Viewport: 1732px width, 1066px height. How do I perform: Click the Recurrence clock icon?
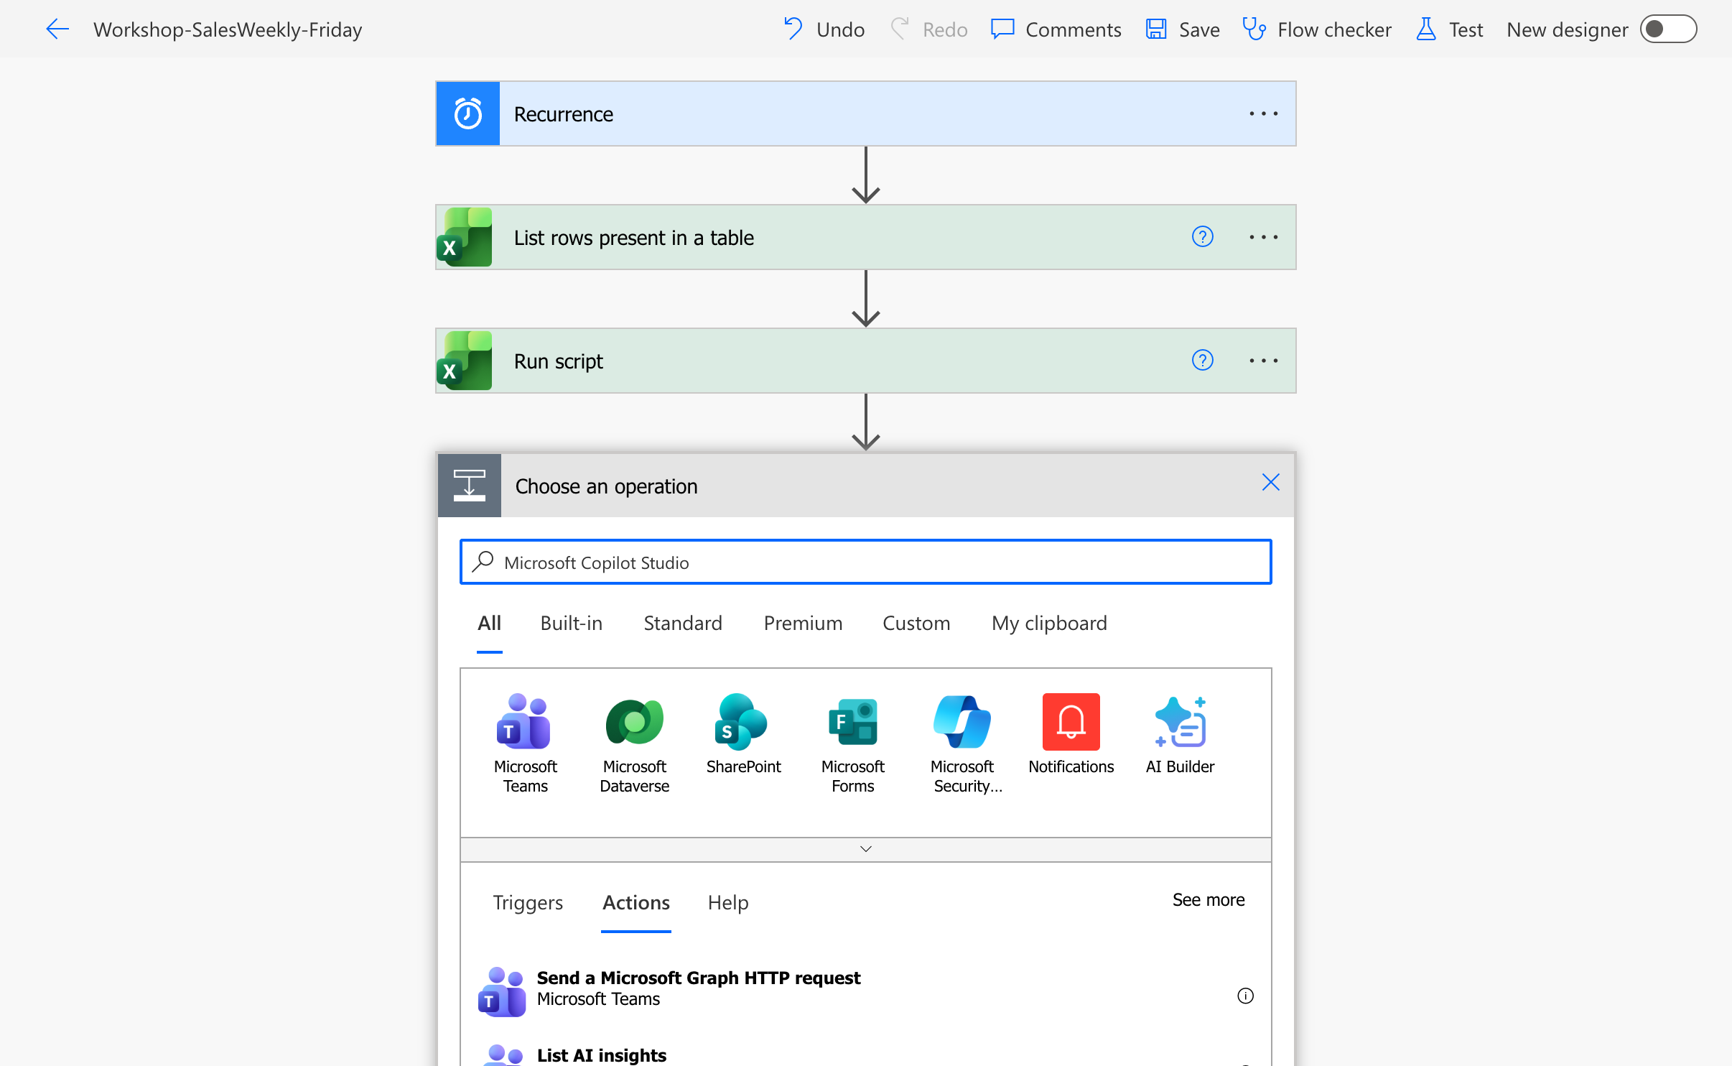[467, 113]
